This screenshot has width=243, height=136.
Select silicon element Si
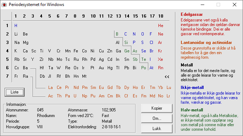(126, 43)
